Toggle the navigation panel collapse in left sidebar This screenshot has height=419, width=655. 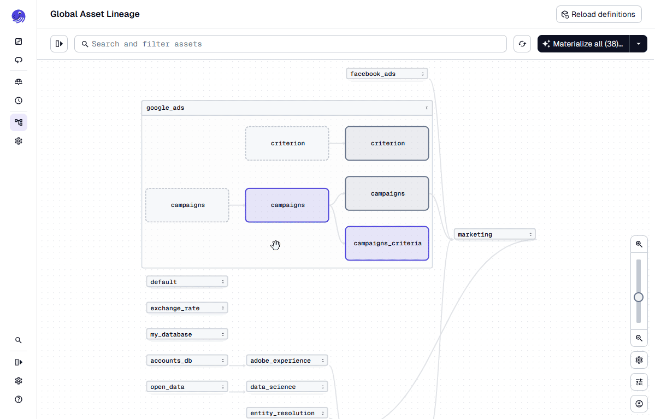pos(19,362)
